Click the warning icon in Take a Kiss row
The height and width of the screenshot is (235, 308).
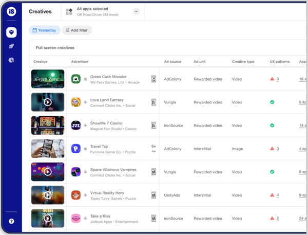[x=272, y=218]
